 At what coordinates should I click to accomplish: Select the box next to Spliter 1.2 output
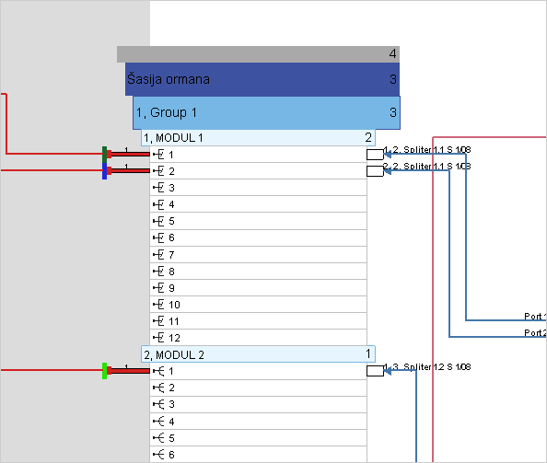point(375,371)
